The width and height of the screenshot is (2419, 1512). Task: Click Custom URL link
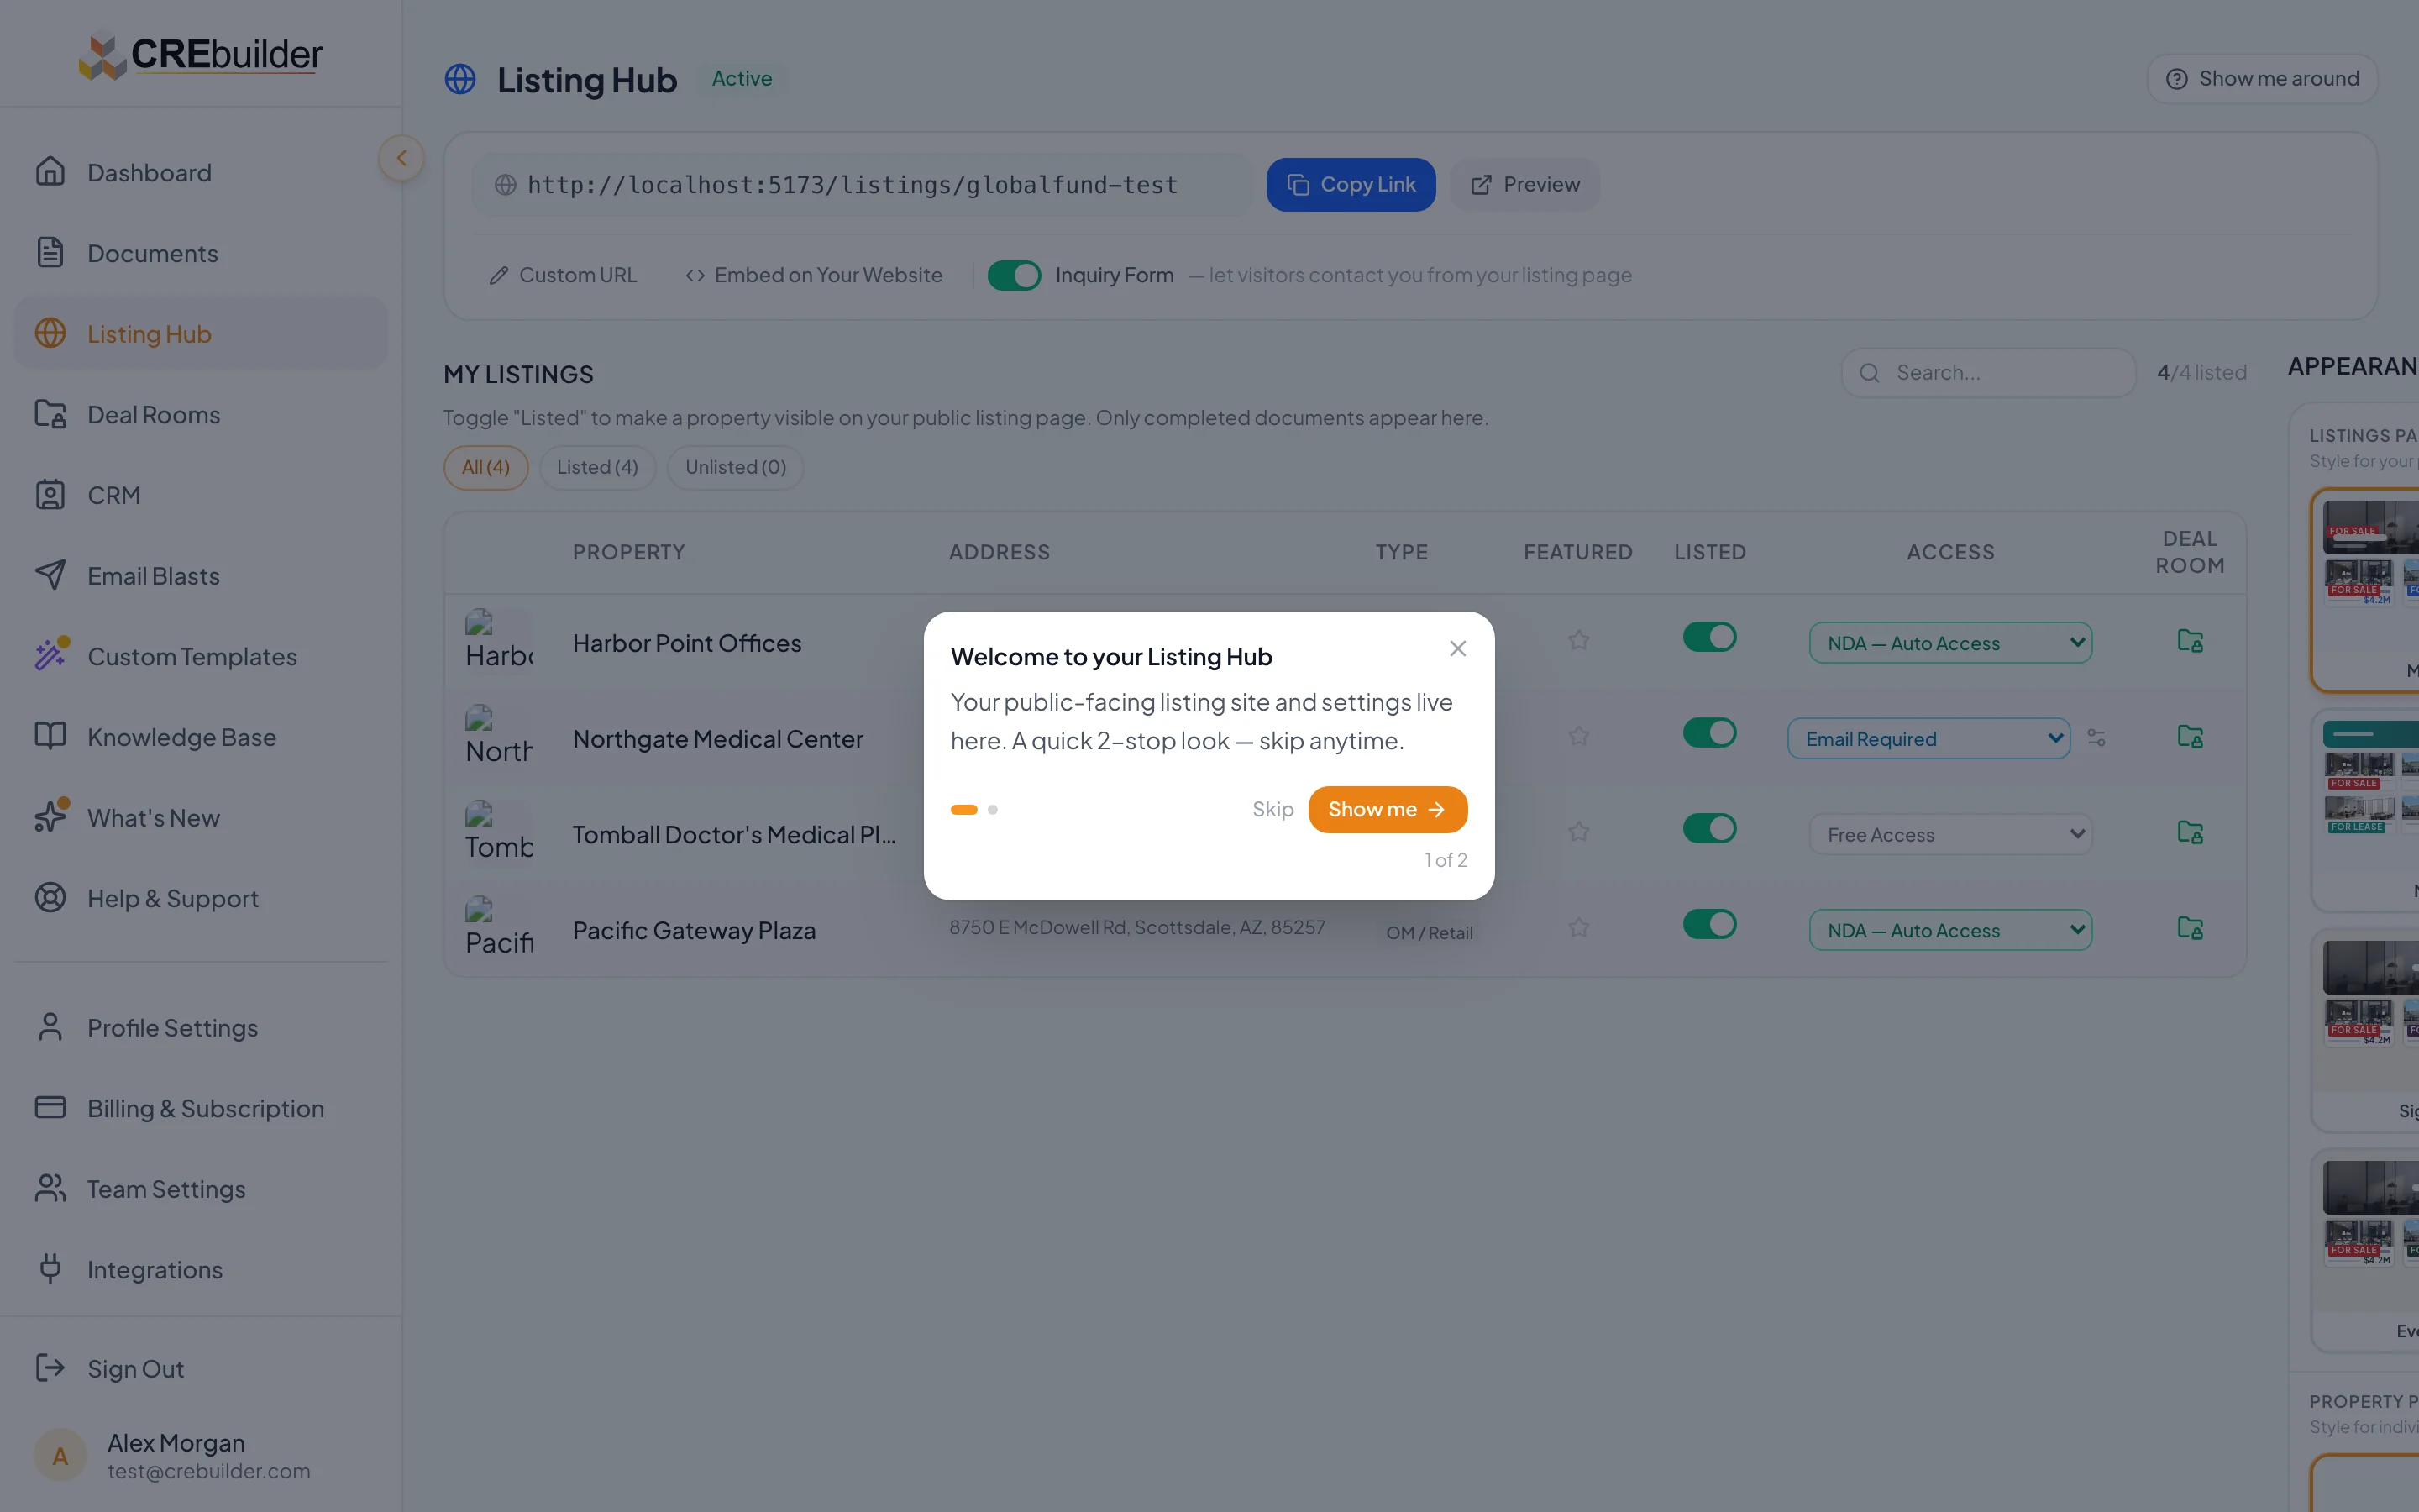(x=563, y=275)
